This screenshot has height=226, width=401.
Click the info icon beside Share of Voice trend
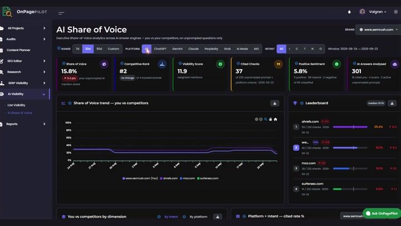point(70,103)
